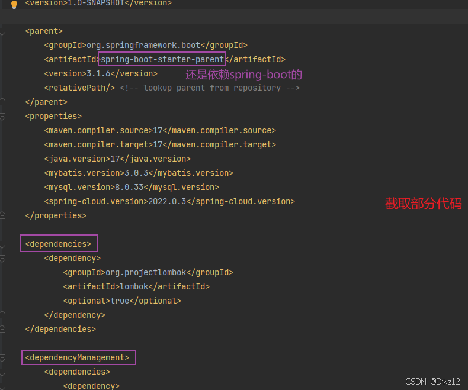Click the lombok artifactId text
Viewport: 468px width, 390px height.
point(134,286)
